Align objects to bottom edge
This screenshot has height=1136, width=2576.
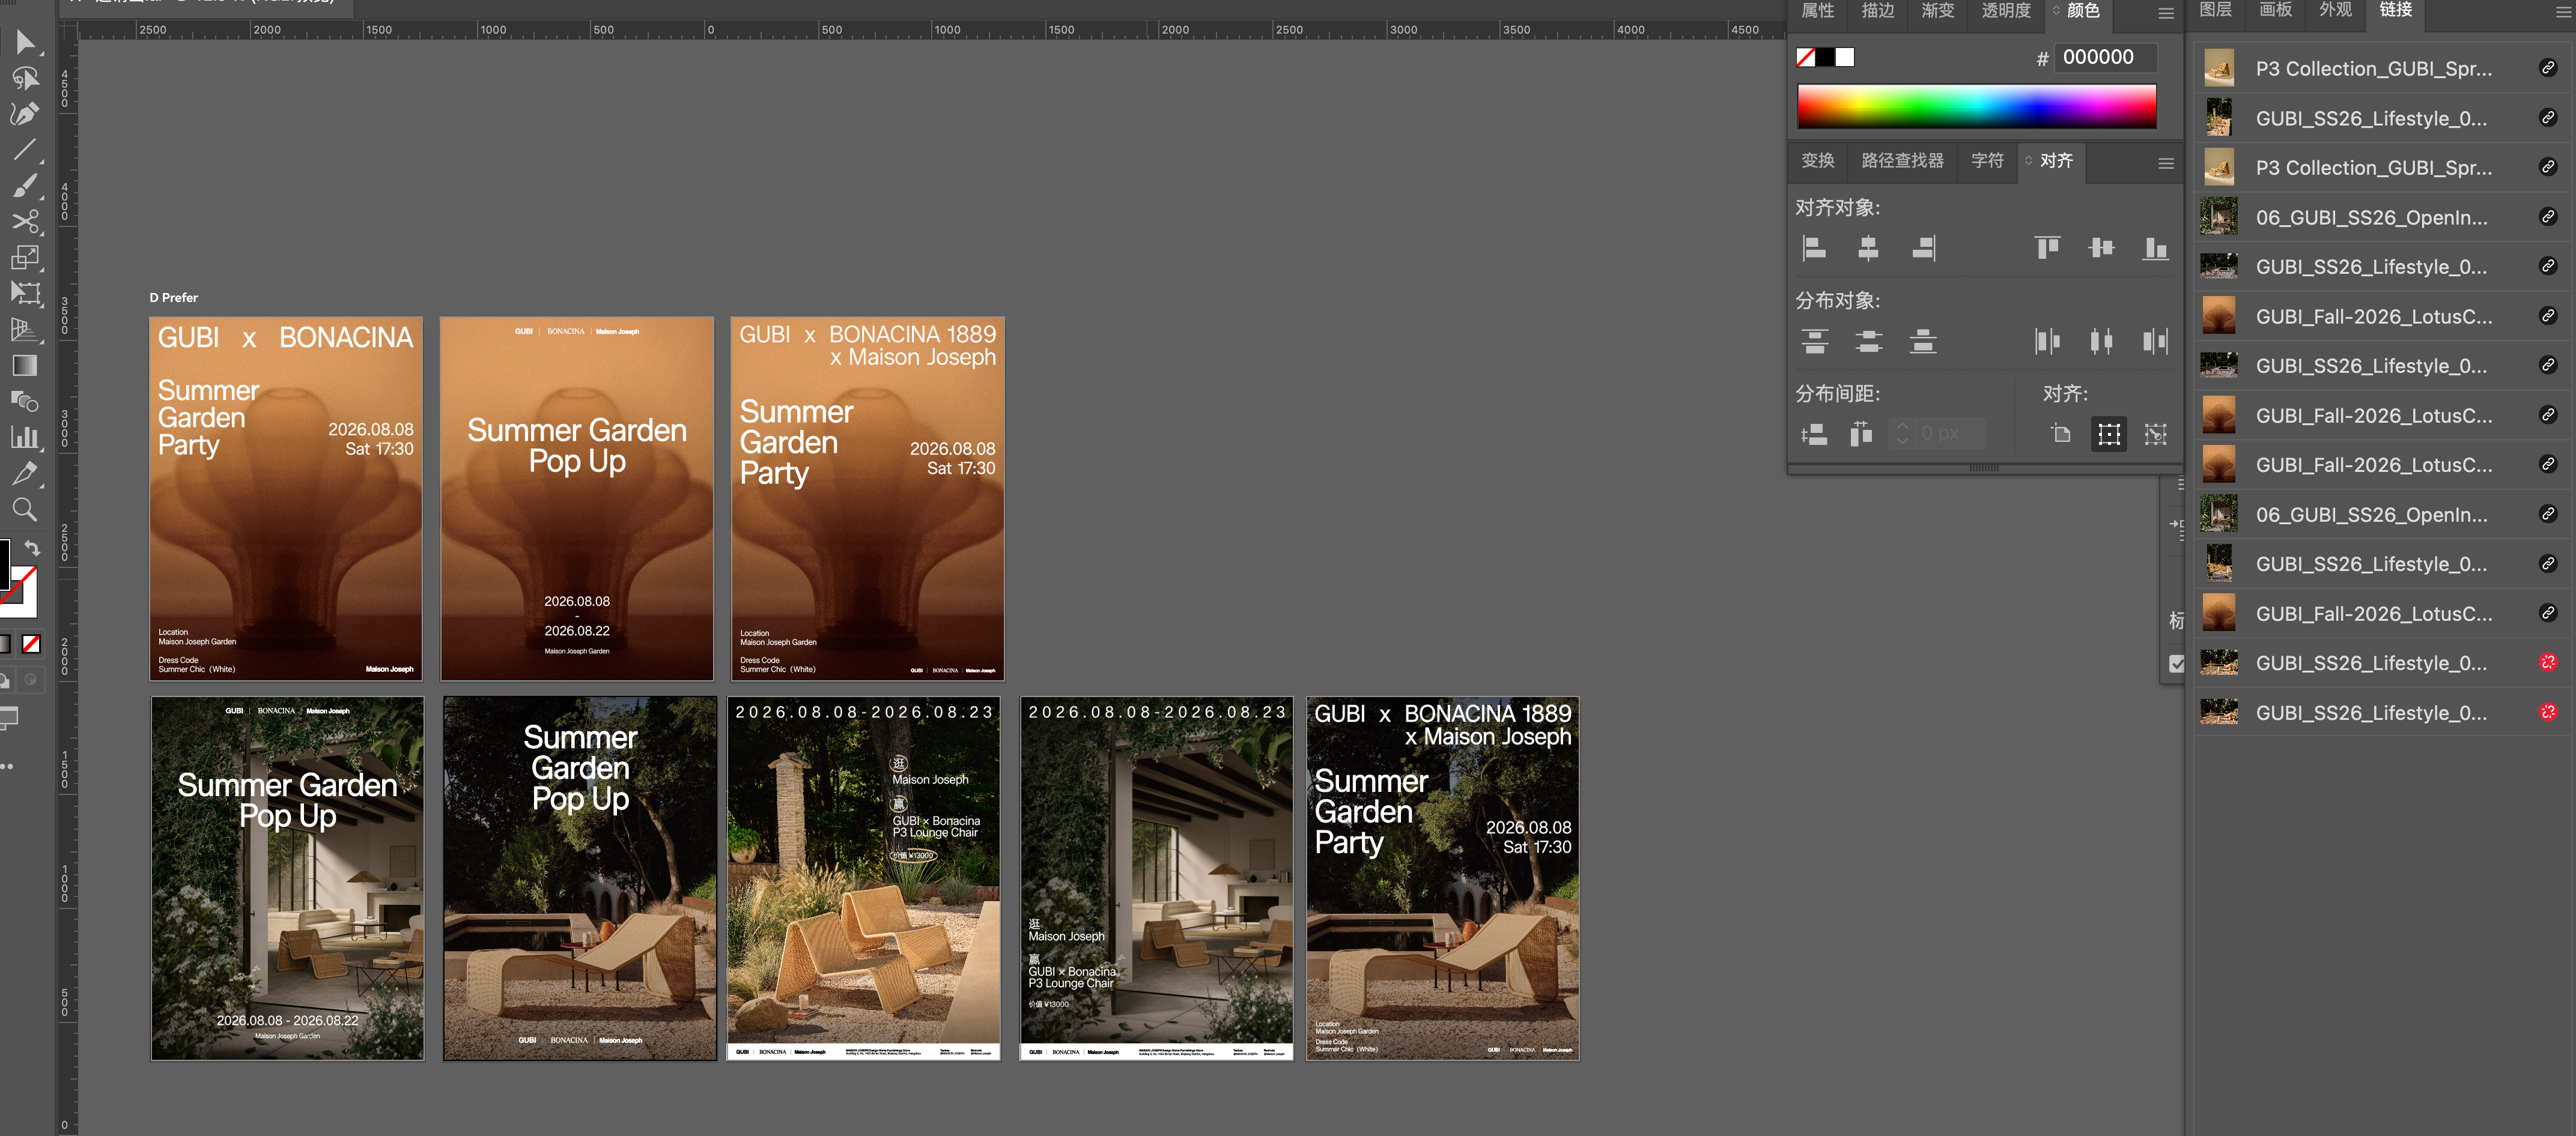(x=2155, y=248)
